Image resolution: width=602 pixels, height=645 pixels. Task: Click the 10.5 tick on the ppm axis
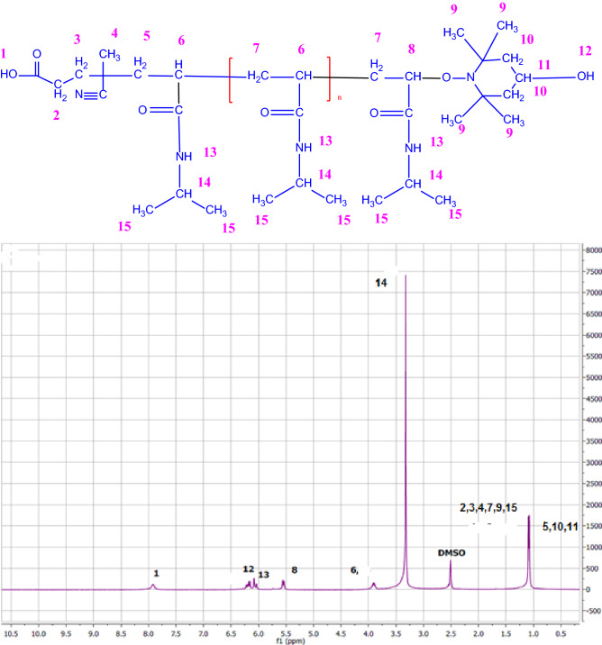11,634
